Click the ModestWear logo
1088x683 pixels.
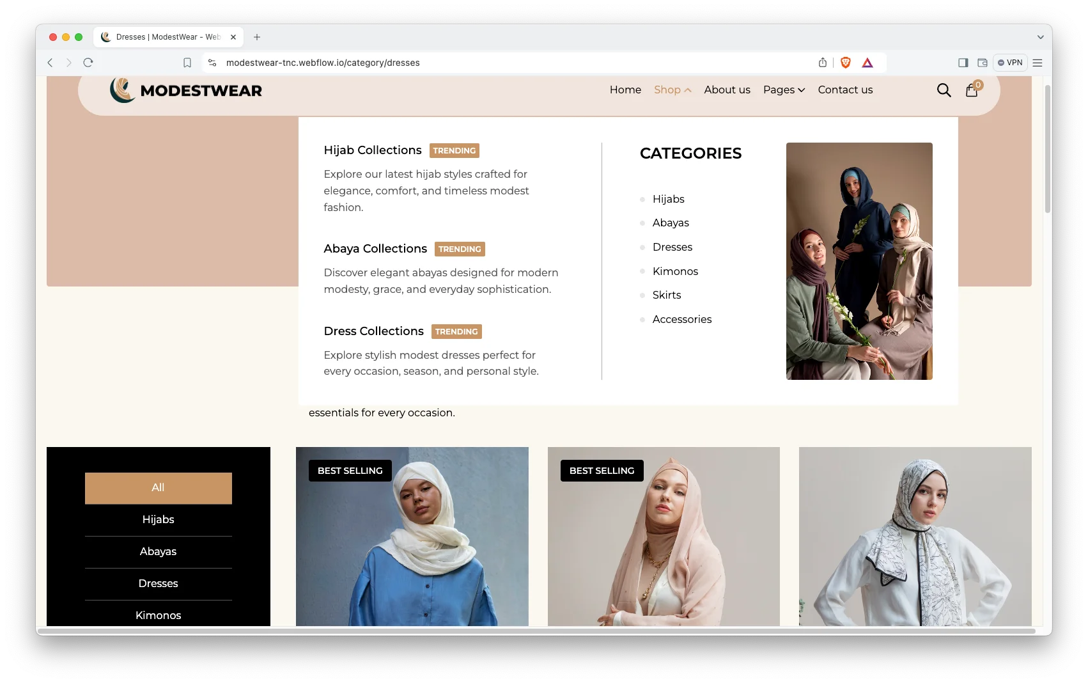[x=186, y=90]
